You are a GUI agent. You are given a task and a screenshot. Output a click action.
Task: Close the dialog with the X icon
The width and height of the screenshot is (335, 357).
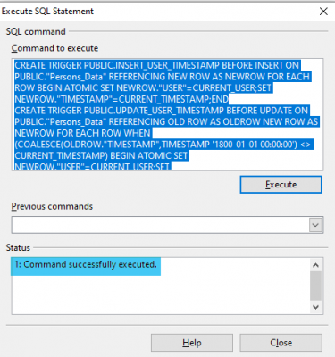pyautogui.click(x=323, y=12)
